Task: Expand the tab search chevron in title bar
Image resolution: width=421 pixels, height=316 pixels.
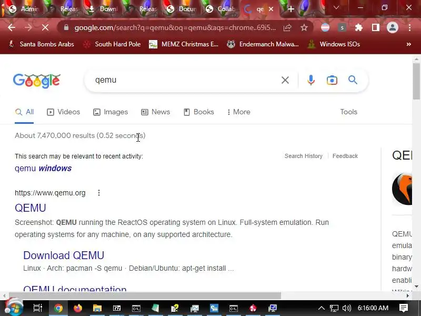Action: [x=336, y=7]
